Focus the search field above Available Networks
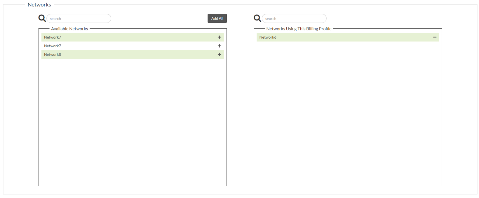The image size is (479, 198). [x=79, y=19]
